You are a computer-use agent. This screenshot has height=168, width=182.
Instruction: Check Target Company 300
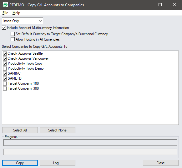(x=5, y=88)
